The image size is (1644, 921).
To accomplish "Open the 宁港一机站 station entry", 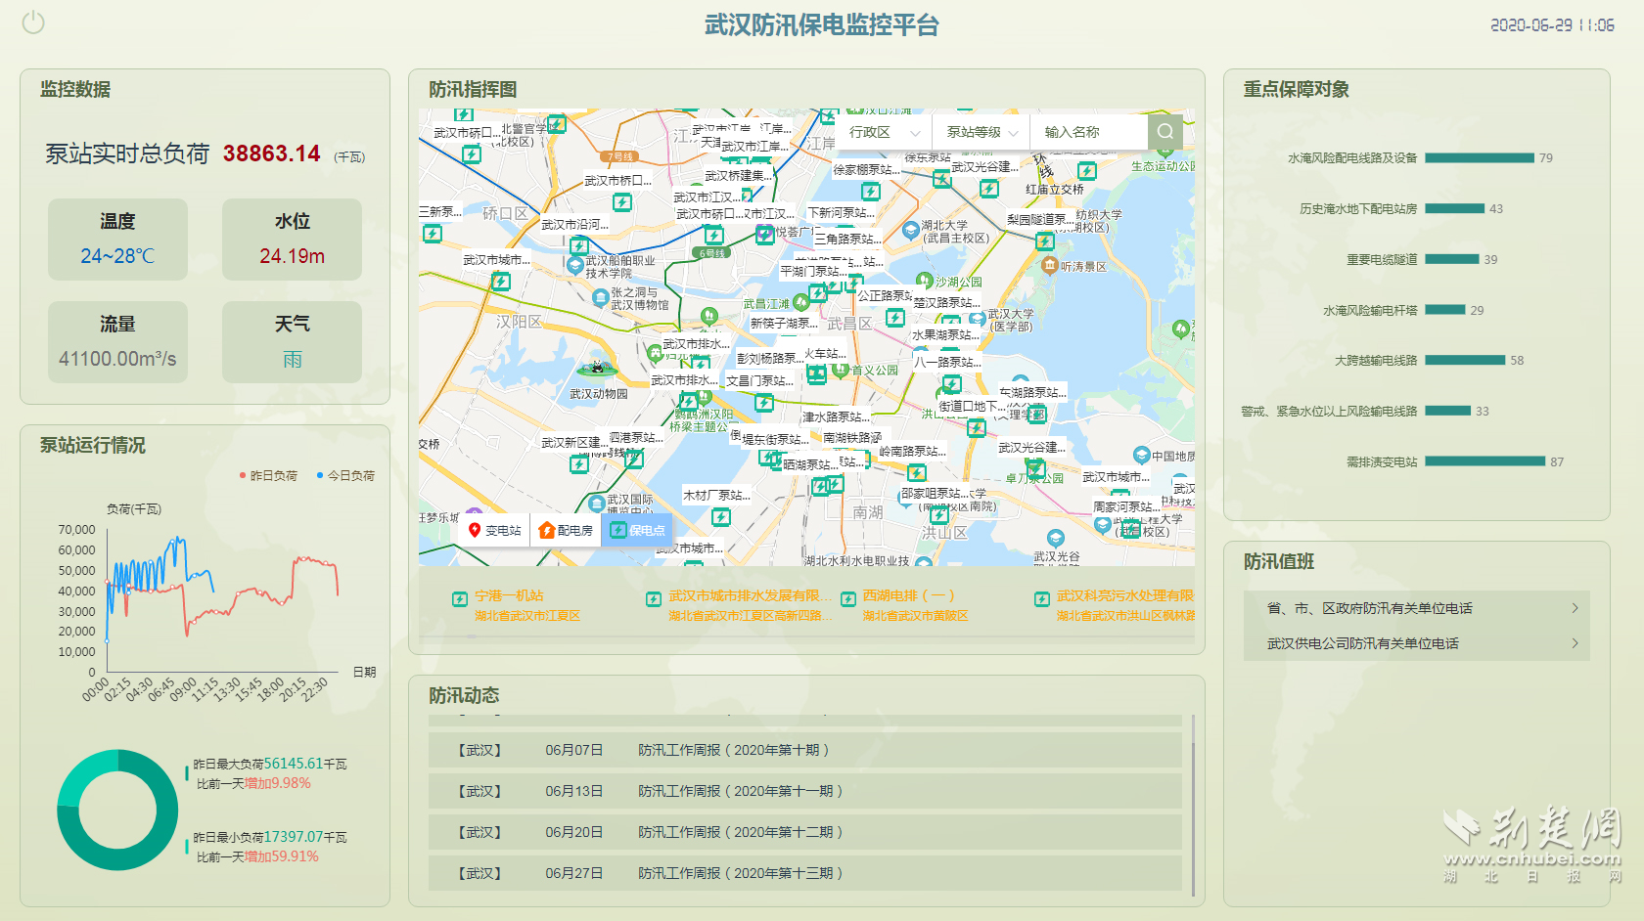I will pos(516,605).
